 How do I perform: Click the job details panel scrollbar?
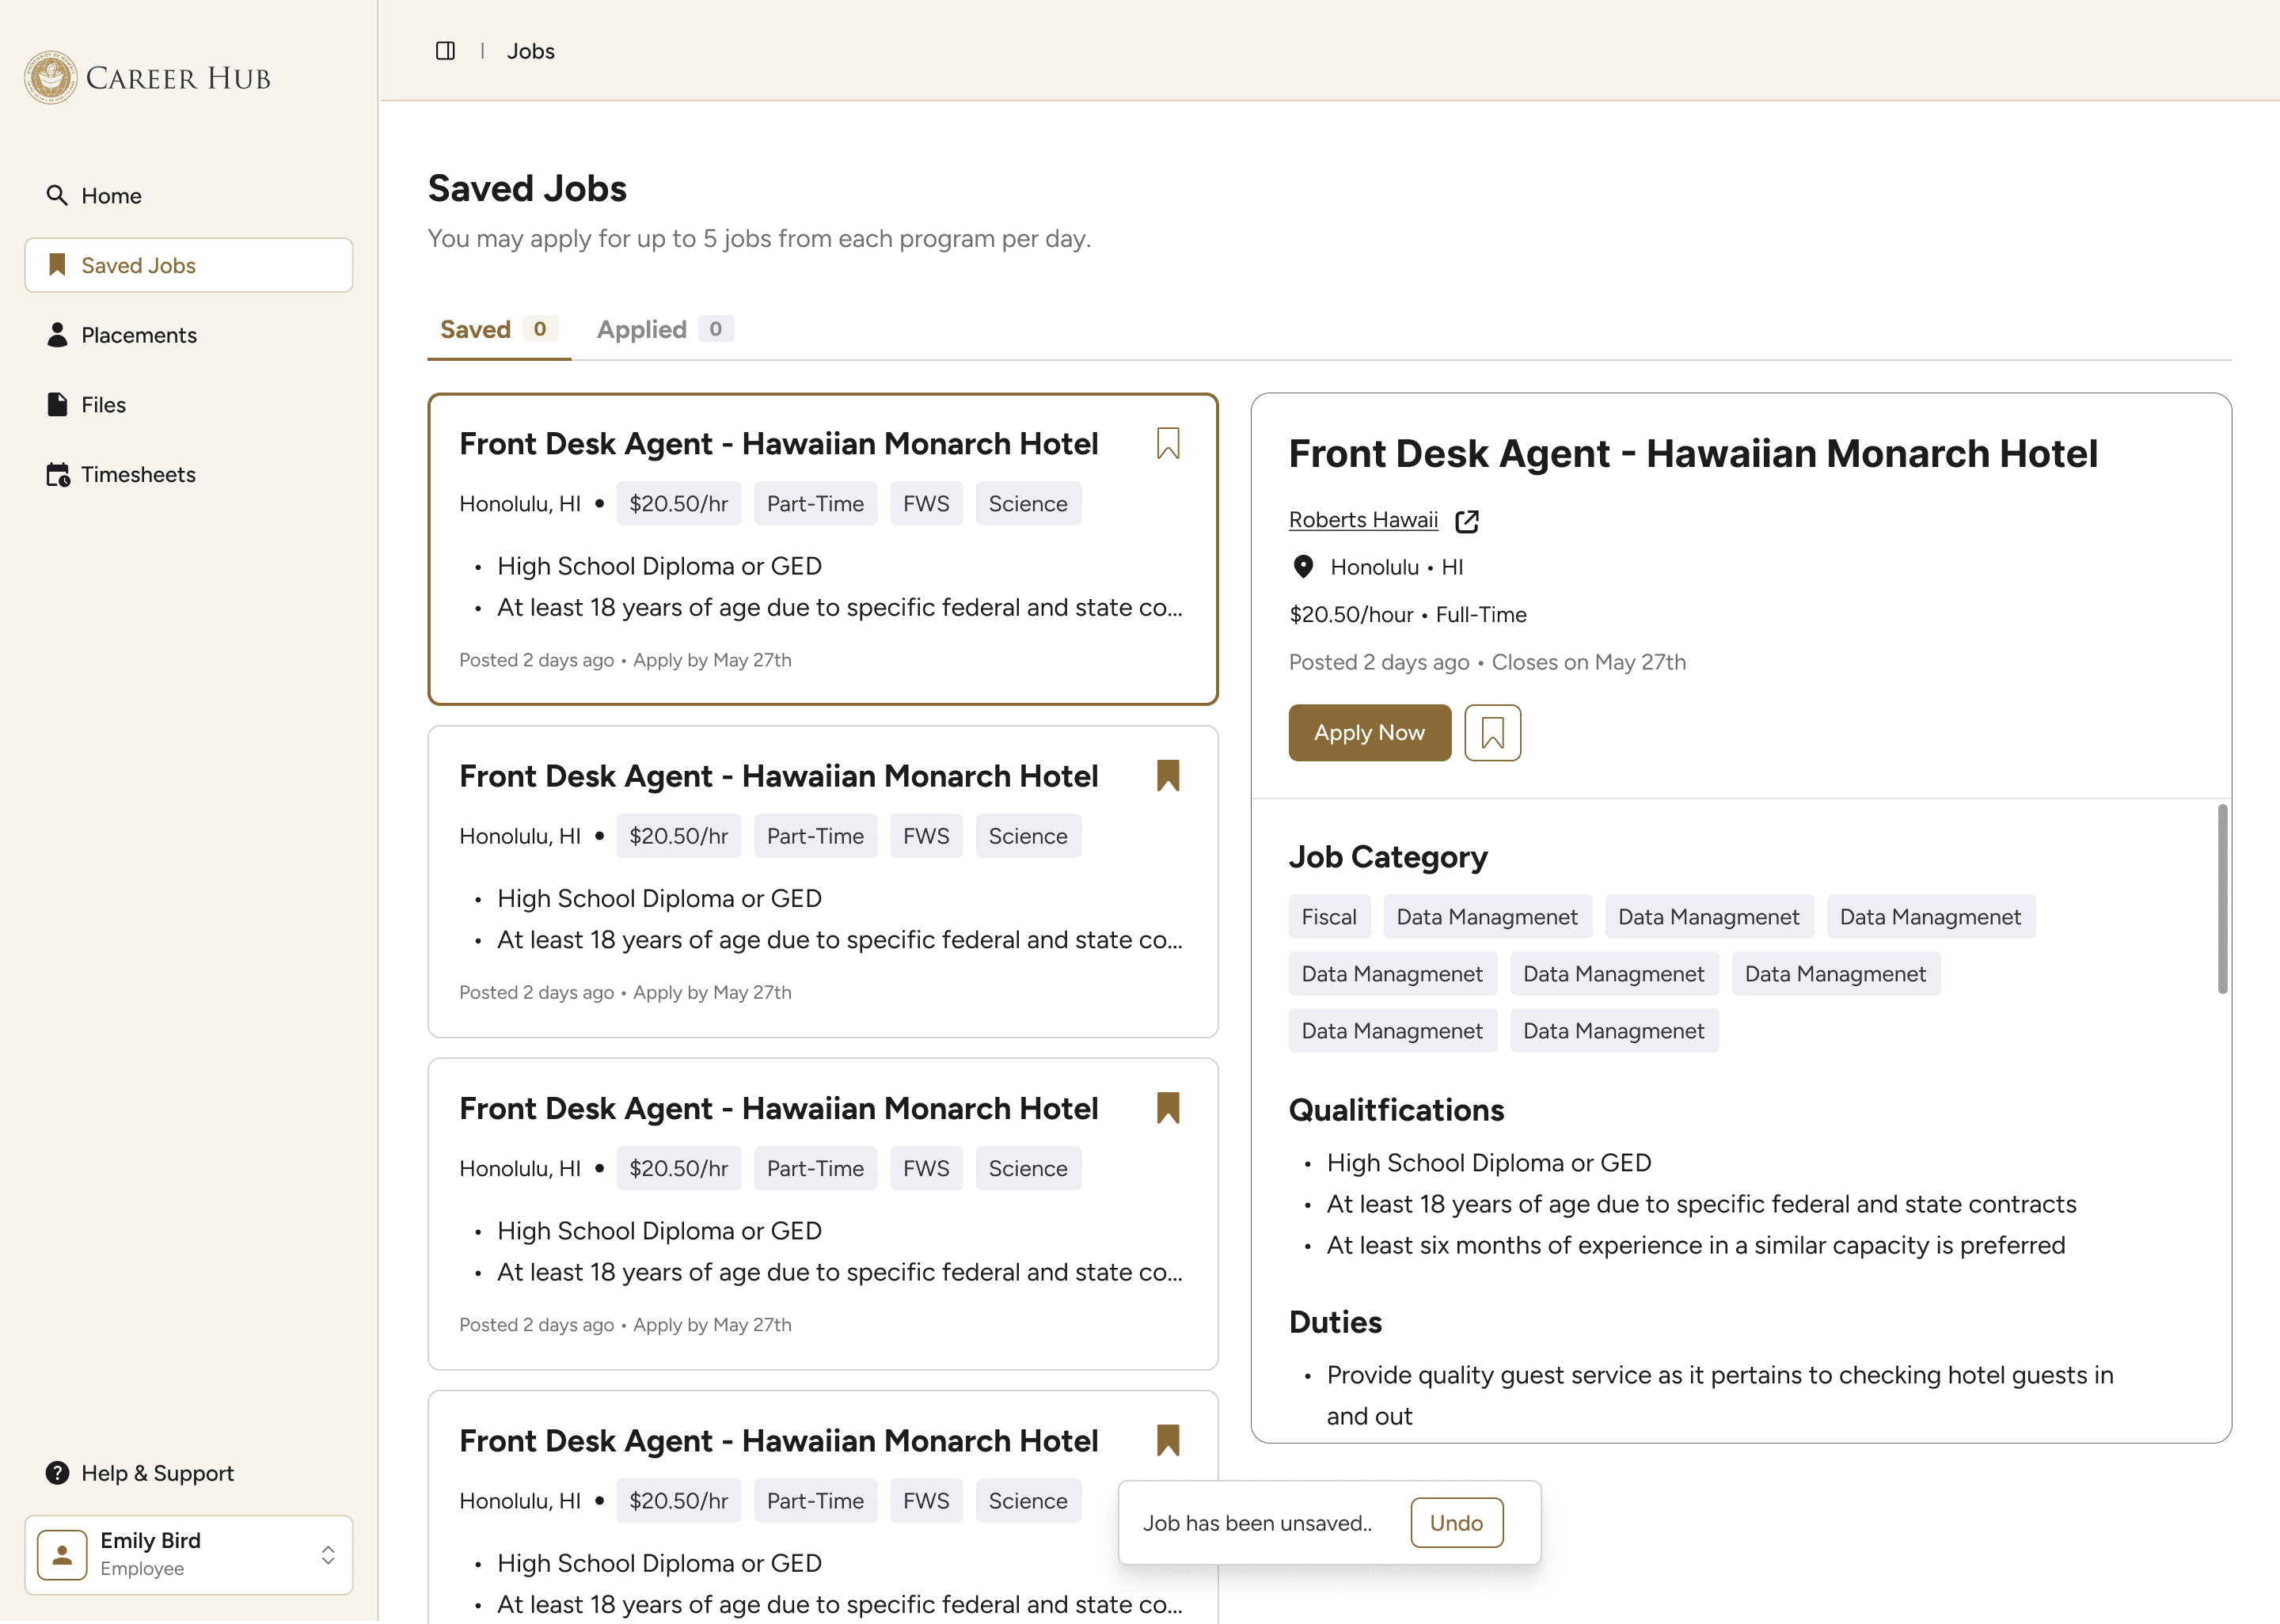tap(2222, 898)
